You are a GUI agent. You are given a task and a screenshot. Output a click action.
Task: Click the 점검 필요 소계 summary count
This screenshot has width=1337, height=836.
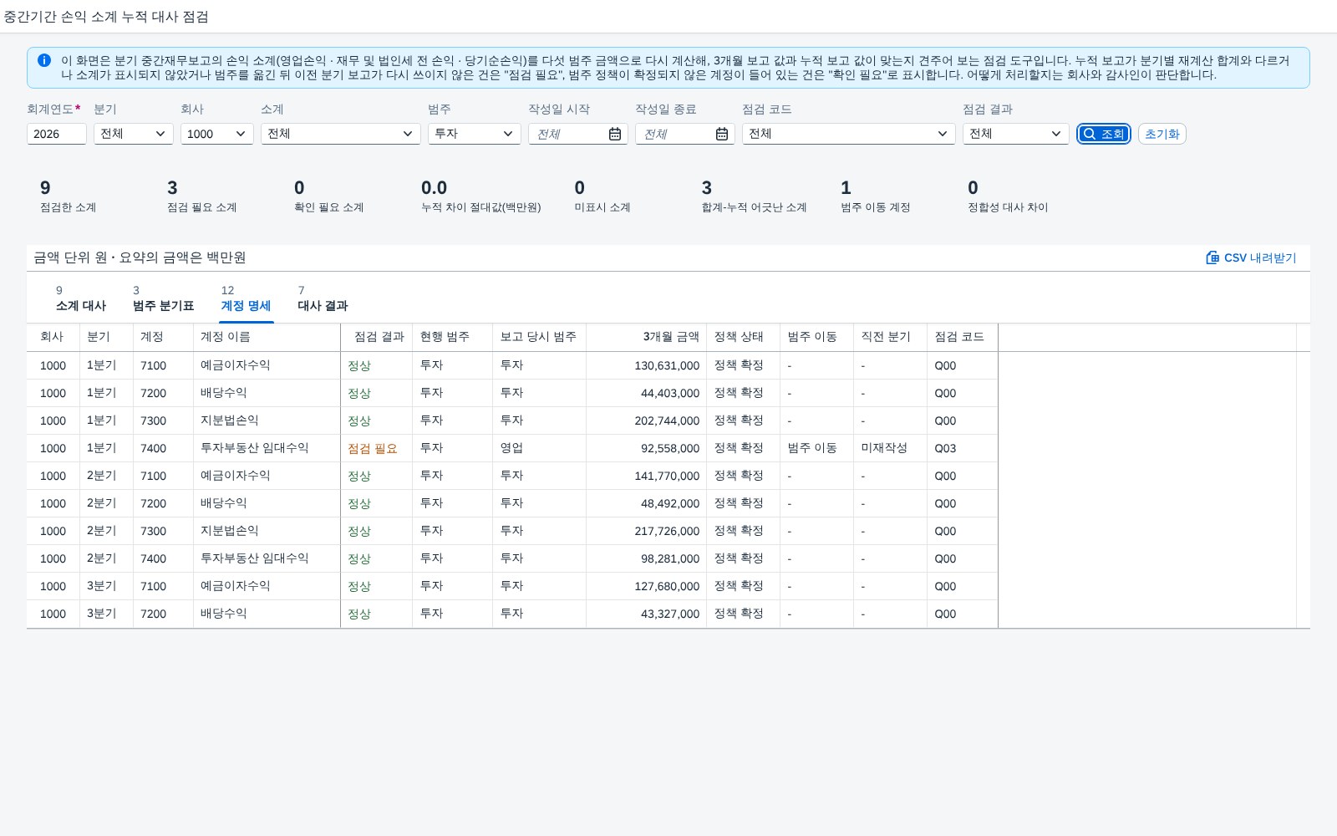click(x=201, y=196)
